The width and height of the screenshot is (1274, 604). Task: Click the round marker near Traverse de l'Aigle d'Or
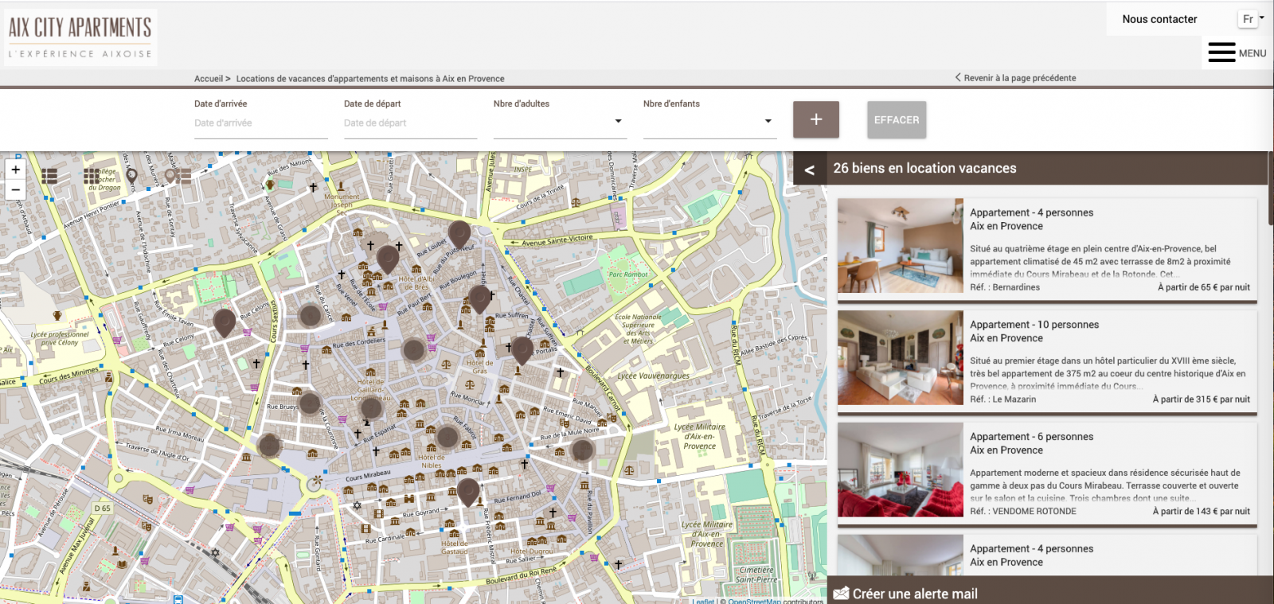[269, 445]
